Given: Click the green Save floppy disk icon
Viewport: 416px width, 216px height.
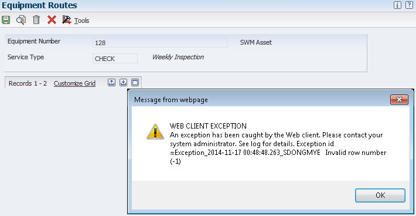Looking at the screenshot, I should tap(6, 20).
